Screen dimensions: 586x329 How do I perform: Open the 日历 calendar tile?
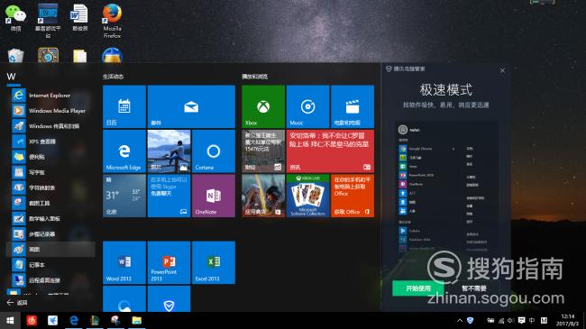124,107
